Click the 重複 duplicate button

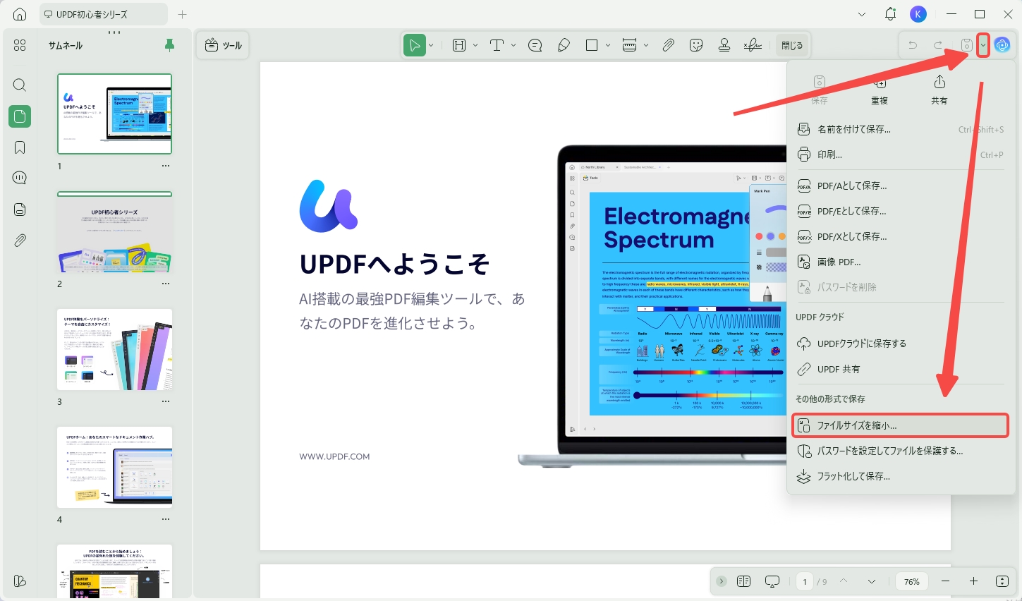[880, 90]
